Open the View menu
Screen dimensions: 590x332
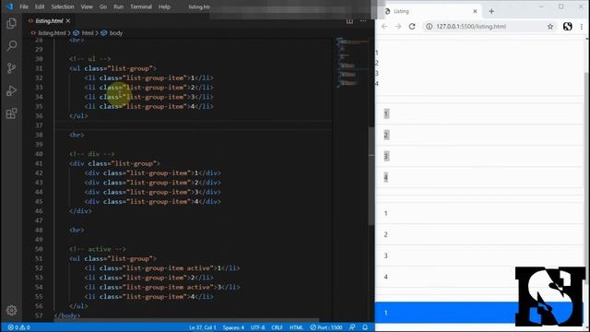click(x=87, y=6)
